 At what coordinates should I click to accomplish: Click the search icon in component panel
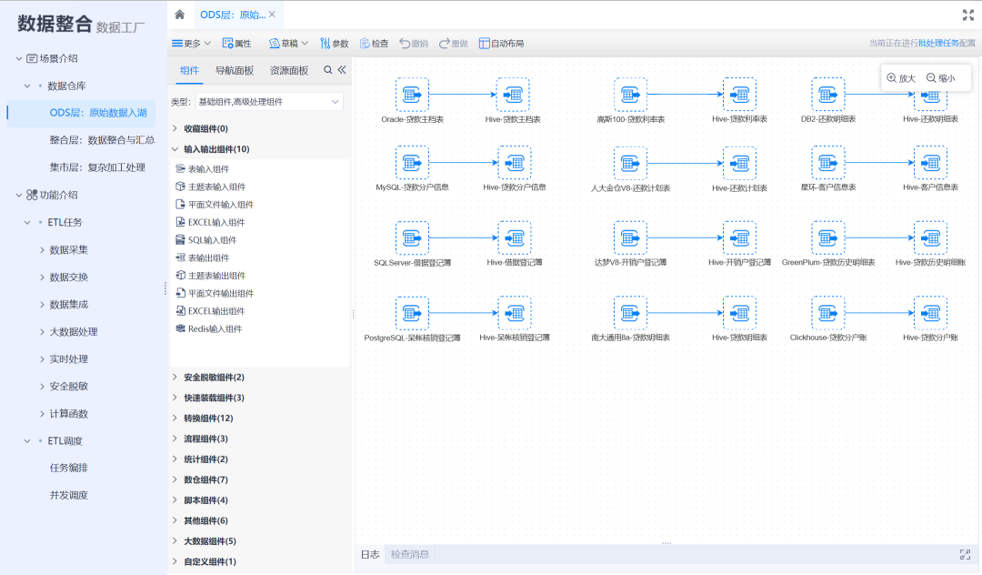coord(328,70)
